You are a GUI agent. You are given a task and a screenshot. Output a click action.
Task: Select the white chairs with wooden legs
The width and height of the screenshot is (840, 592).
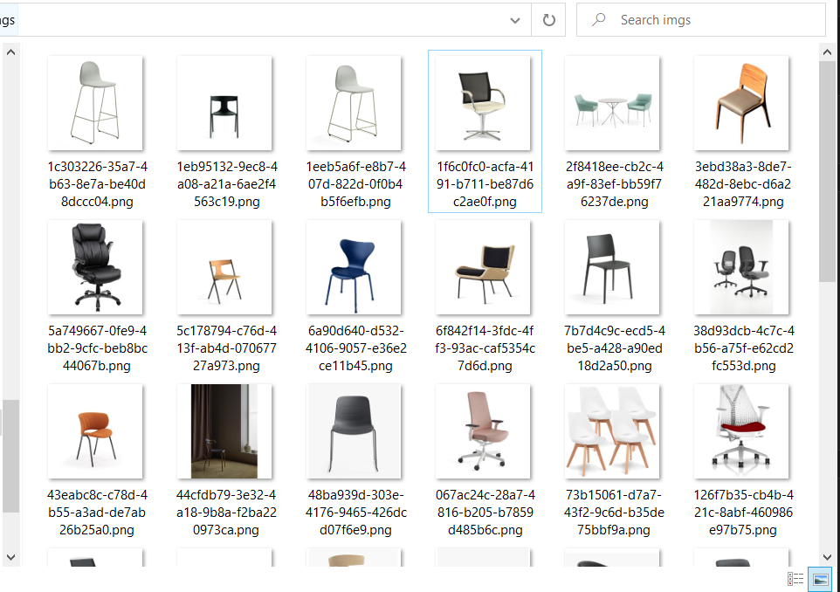(x=612, y=430)
